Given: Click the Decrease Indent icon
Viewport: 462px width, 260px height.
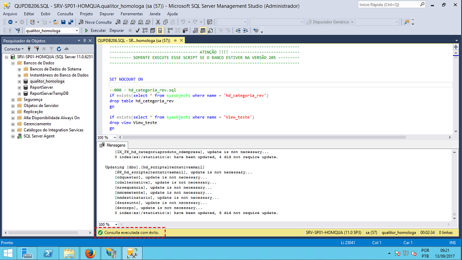Looking at the screenshot, I should point(238,31).
